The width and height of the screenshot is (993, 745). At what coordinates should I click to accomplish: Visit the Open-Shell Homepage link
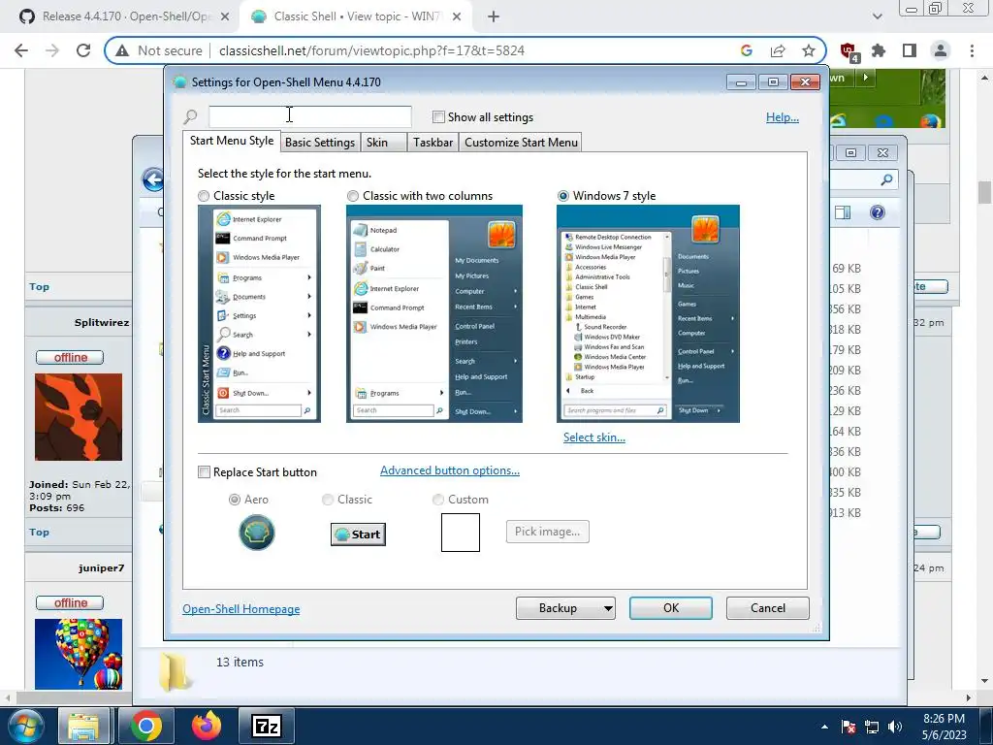(x=241, y=609)
